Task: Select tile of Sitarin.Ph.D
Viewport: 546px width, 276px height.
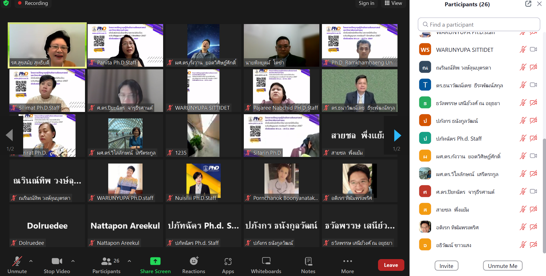Action: click(282, 135)
